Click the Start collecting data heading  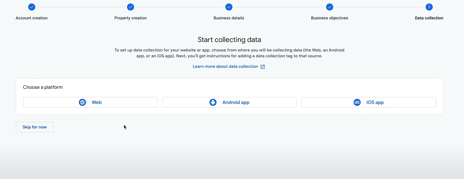(x=230, y=40)
